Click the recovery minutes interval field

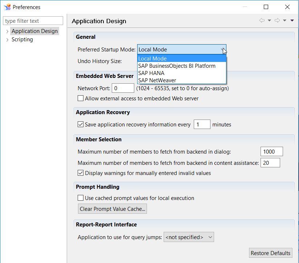pyautogui.click(x=202, y=124)
